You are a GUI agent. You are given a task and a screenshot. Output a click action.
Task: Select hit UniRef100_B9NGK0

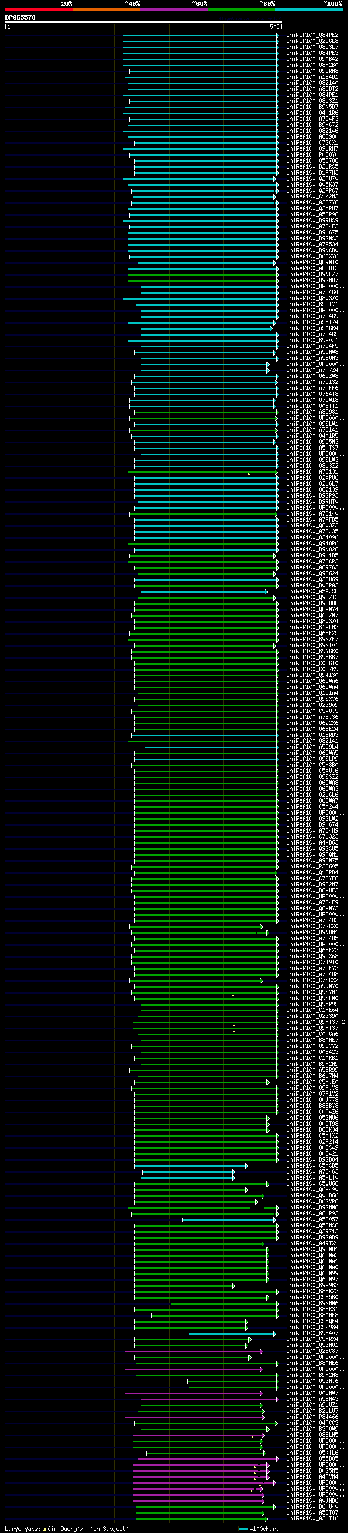click(312, 651)
